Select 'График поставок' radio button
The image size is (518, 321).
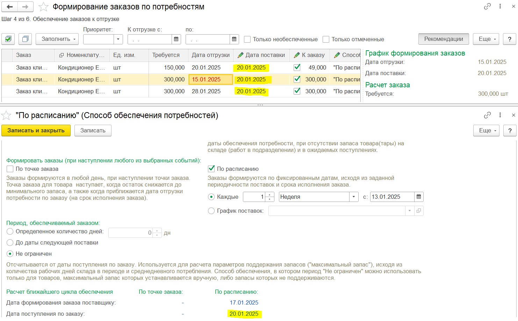pos(211,211)
